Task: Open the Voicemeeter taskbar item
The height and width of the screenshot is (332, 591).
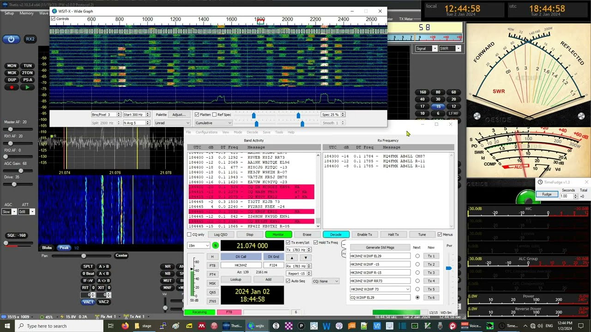Action: (471, 326)
